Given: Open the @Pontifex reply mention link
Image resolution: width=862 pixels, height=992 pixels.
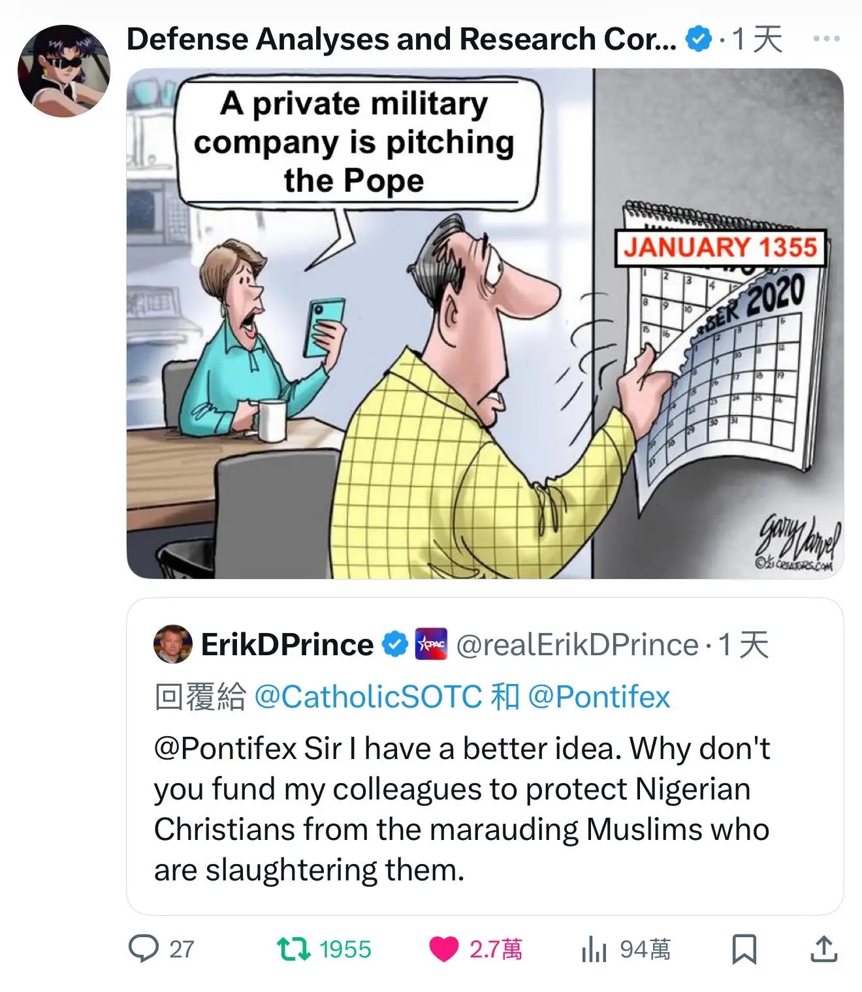Looking at the screenshot, I should pyautogui.click(x=598, y=697).
